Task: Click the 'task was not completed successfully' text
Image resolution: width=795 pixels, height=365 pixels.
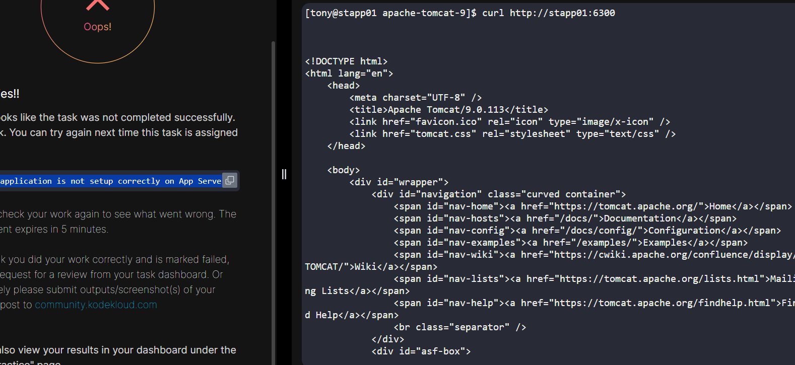Action: (151, 117)
